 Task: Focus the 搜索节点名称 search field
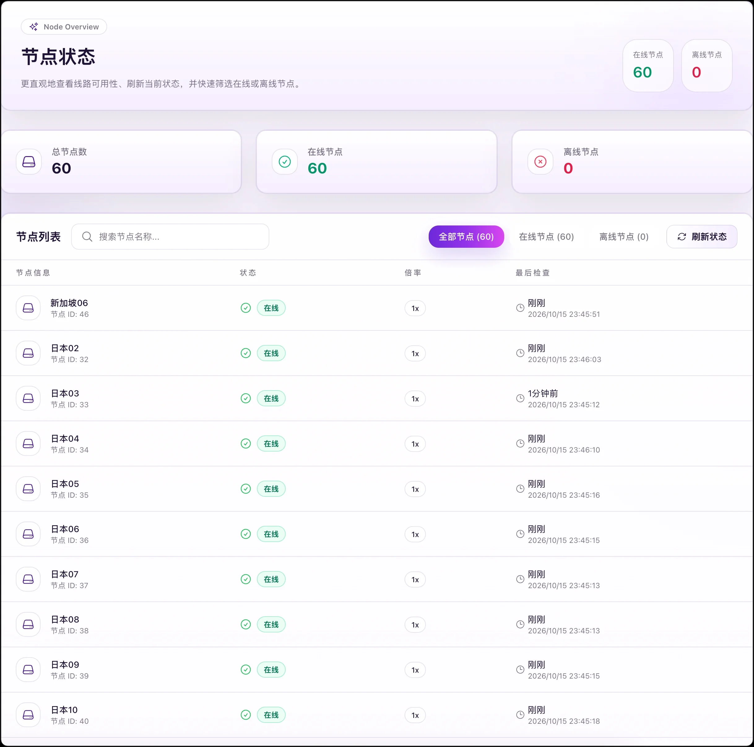[x=170, y=237]
